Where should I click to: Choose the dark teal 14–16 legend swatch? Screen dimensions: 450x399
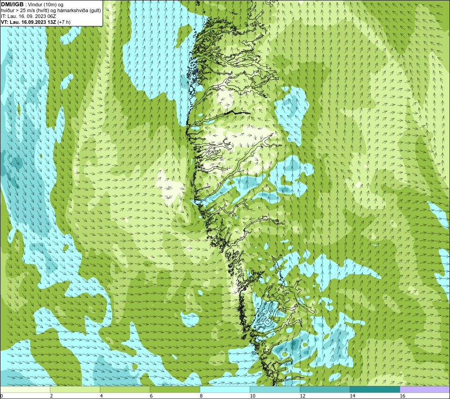[375, 389]
